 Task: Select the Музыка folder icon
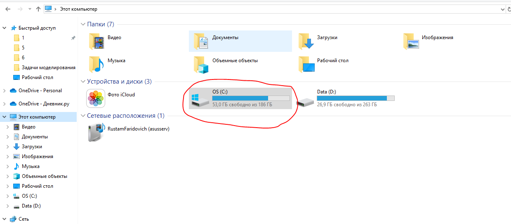click(x=97, y=64)
